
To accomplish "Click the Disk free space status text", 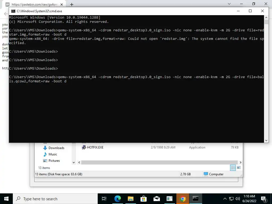I will click(59, 174).
